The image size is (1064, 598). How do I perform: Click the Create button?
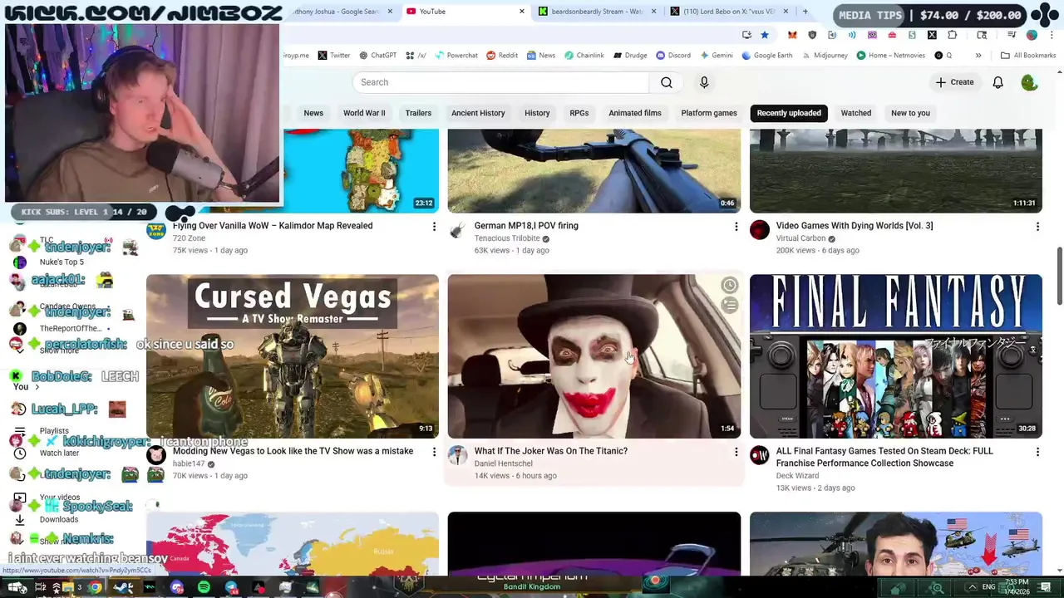pos(954,82)
